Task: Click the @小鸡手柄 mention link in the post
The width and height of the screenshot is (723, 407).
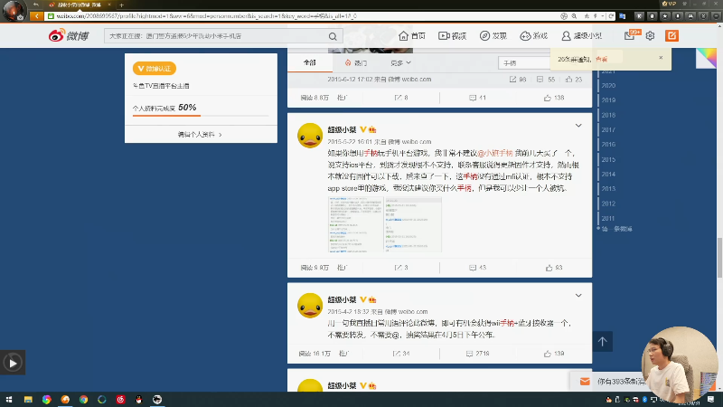Action: (x=495, y=153)
